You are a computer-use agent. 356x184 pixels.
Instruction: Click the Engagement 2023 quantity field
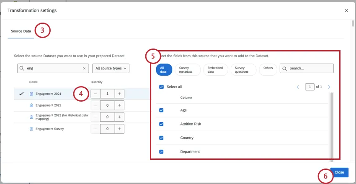(107, 117)
